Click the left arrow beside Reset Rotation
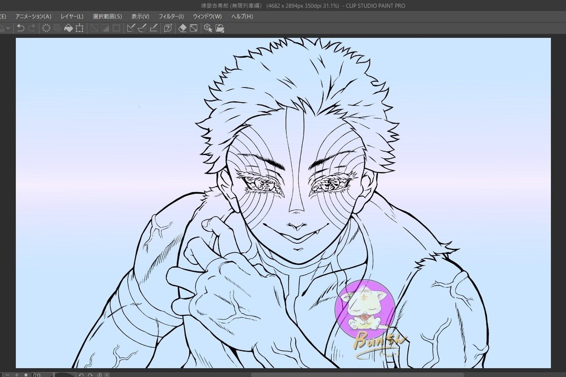The image size is (566, 377). coord(107,375)
